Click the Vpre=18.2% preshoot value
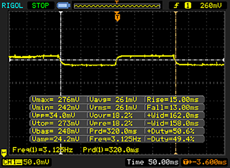 click(x=111, y=123)
